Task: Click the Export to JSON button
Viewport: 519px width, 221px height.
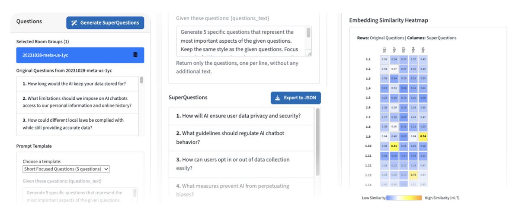Action: click(296, 98)
